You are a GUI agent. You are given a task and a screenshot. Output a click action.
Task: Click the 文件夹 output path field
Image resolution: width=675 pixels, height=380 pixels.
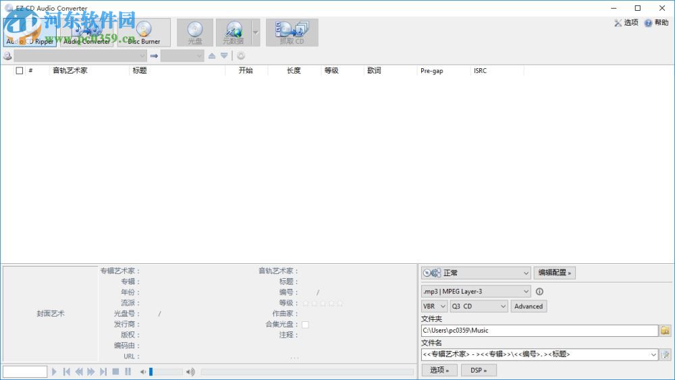[x=539, y=331]
